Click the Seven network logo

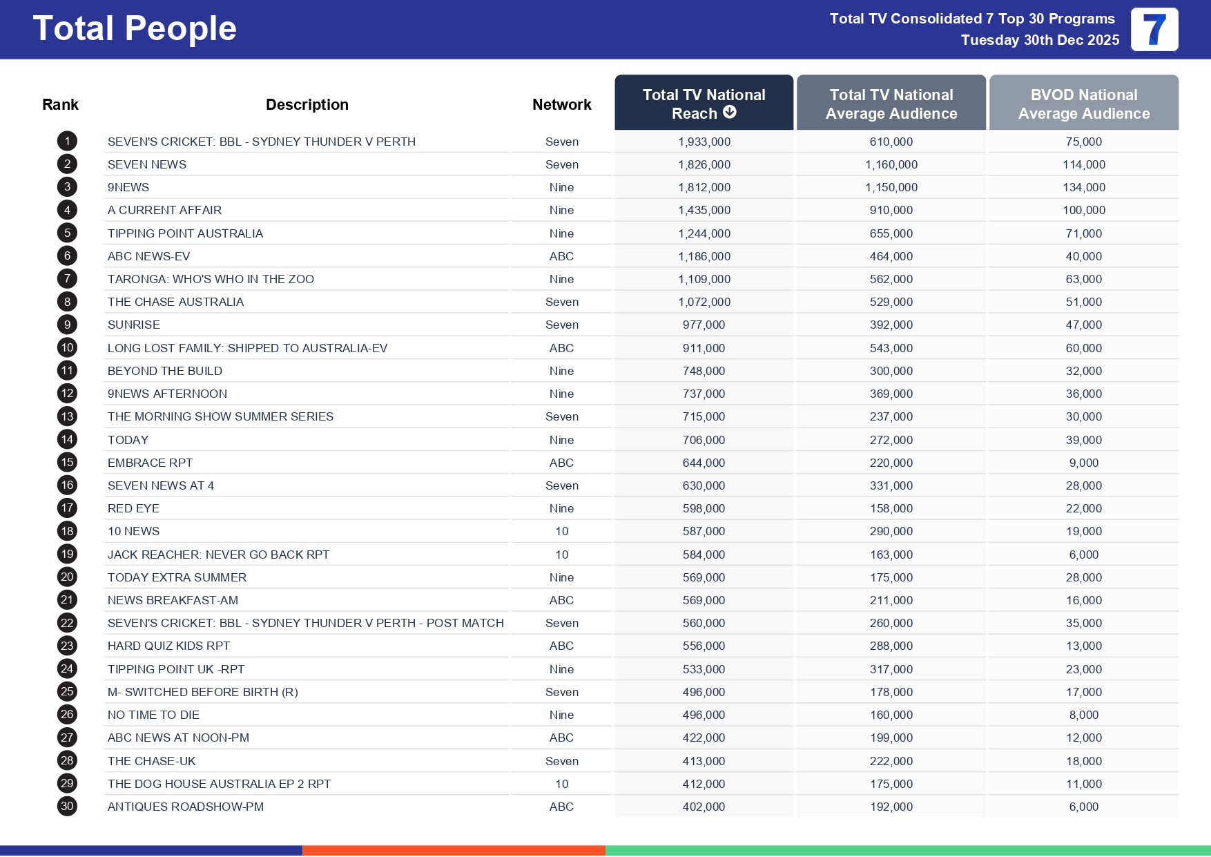click(x=1154, y=30)
